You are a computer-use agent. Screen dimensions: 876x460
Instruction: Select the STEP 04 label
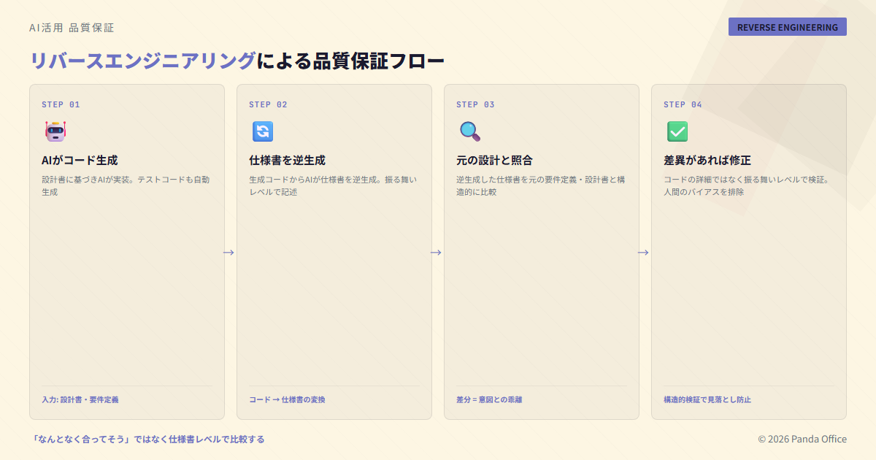683,104
